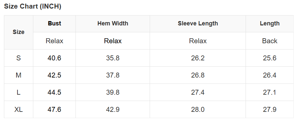298x129 pixels.
Task: Select the S size row label
Action: pos(18,58)
